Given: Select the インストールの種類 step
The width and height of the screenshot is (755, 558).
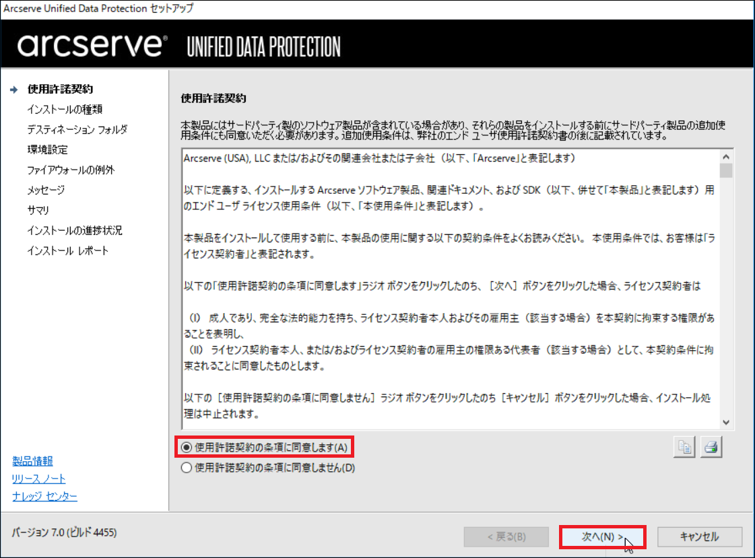Looking at the screenshot, I should (x=65, y=109).
